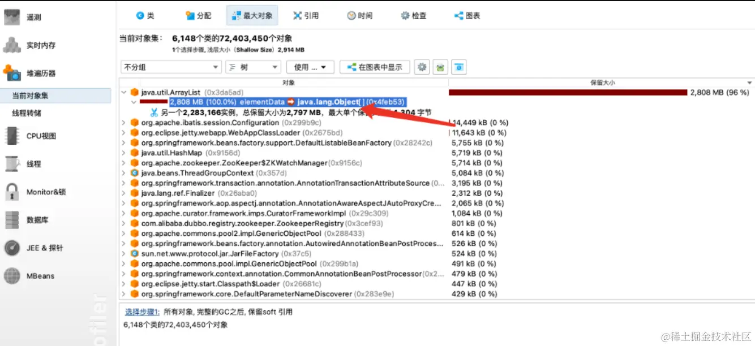Select the sun.net.www.protocol.jar.JarFileFactory row
The image size is (755, 346).
click(436, 254)
